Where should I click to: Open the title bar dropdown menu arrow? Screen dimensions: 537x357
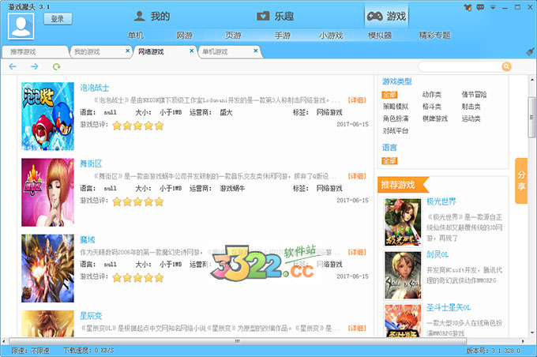493,7
